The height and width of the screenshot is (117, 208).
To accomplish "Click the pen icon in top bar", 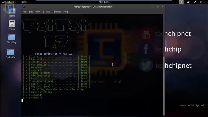I will (195, 2).
